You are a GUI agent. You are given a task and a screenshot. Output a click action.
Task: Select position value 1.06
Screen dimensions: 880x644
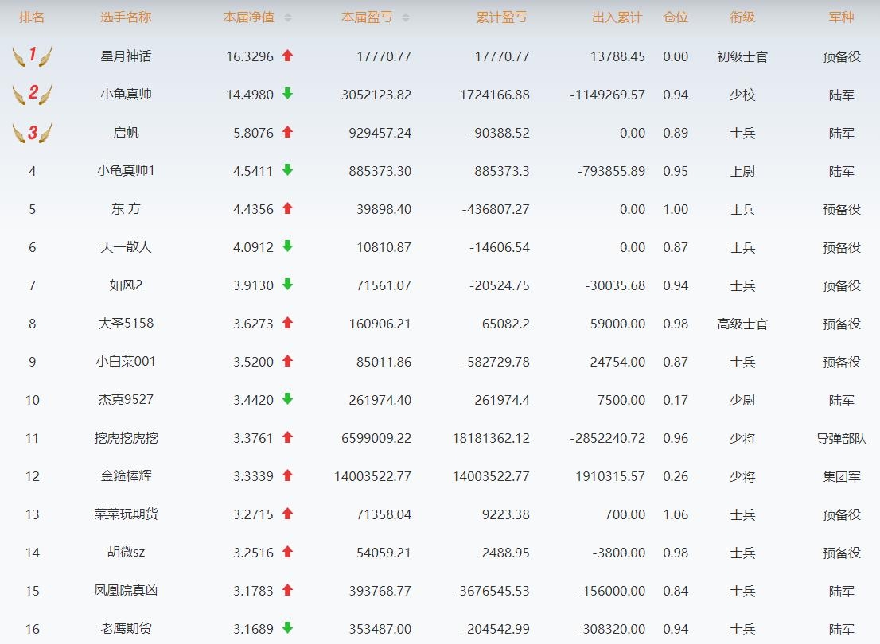[676, 514]
